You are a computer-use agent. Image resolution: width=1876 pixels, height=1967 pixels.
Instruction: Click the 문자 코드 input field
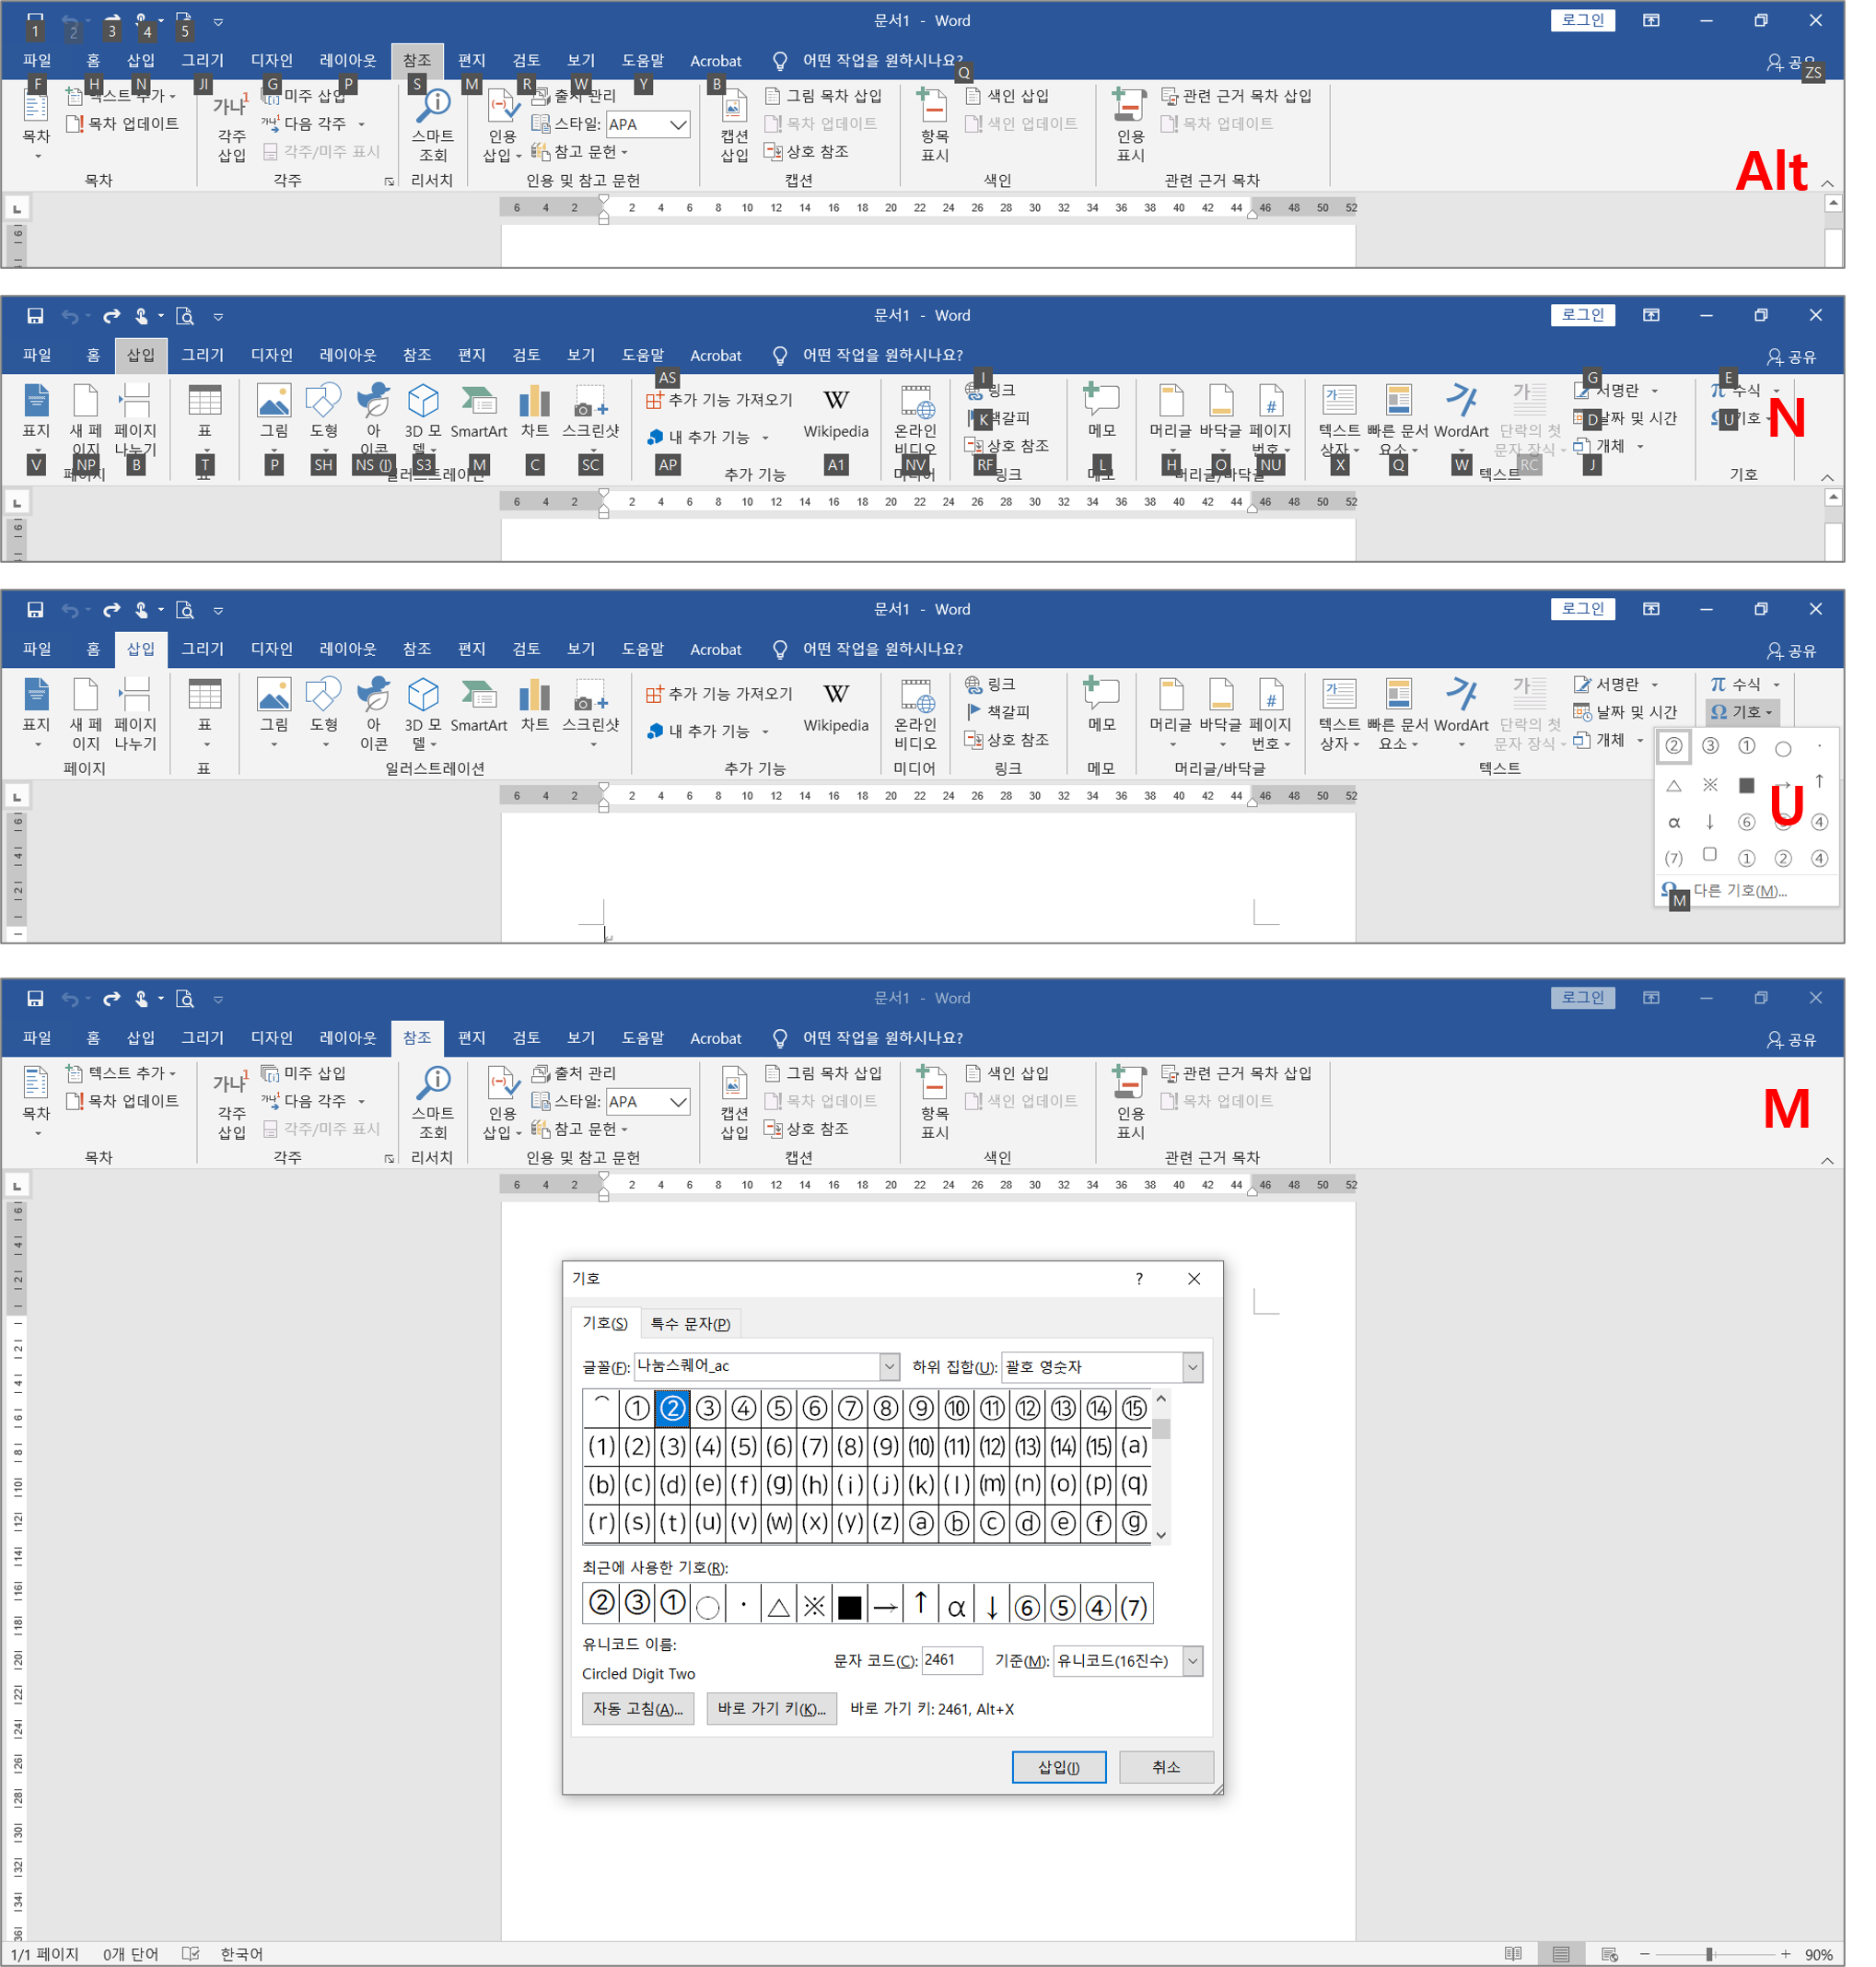pyautogui.click(x=951, y=1661)
